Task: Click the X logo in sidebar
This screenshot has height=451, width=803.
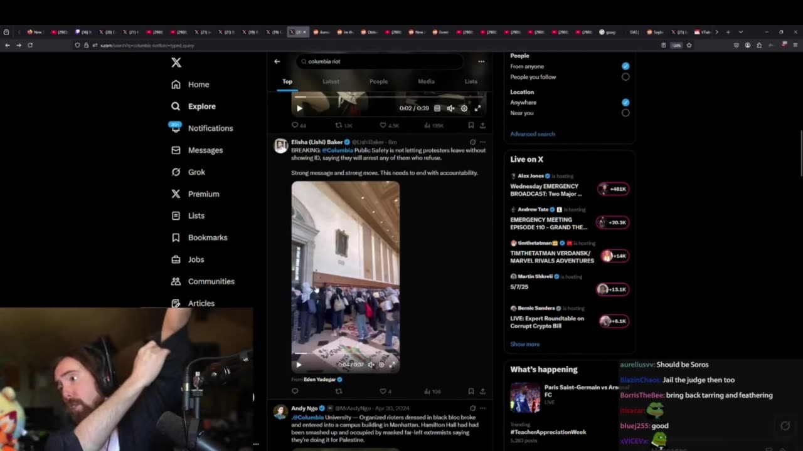Action: point(176,63)
